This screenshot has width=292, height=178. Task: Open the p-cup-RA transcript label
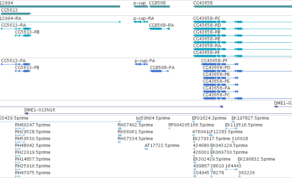pyautogui.click(x=144, y=18)
